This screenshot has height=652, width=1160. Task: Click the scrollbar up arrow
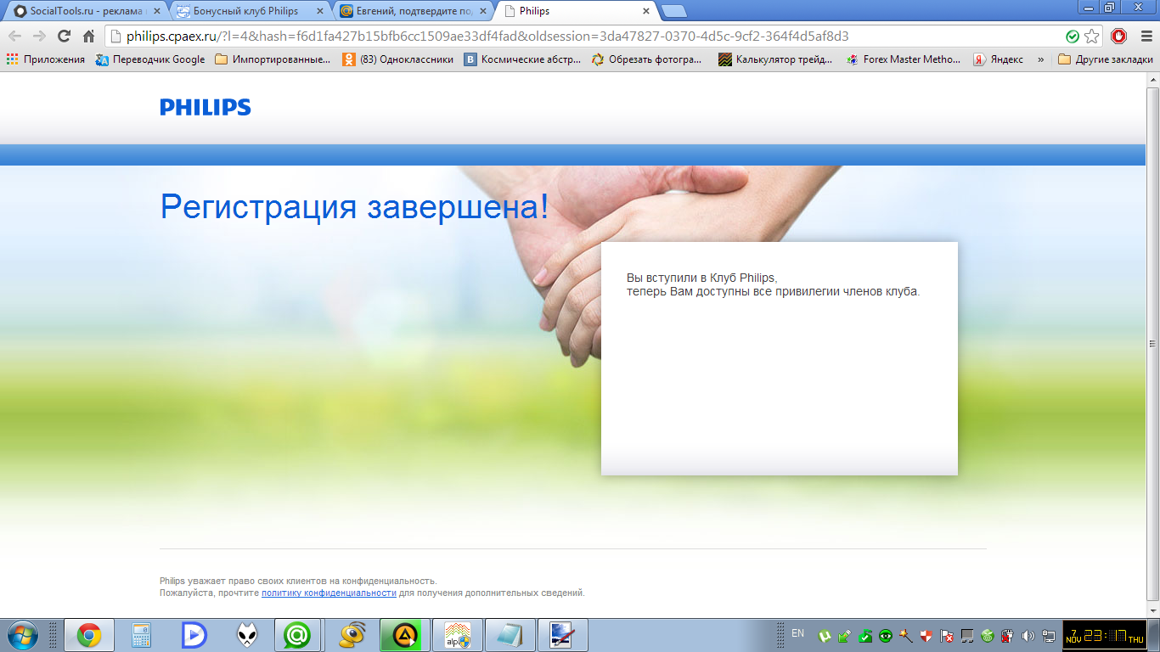click(1153, 80)
